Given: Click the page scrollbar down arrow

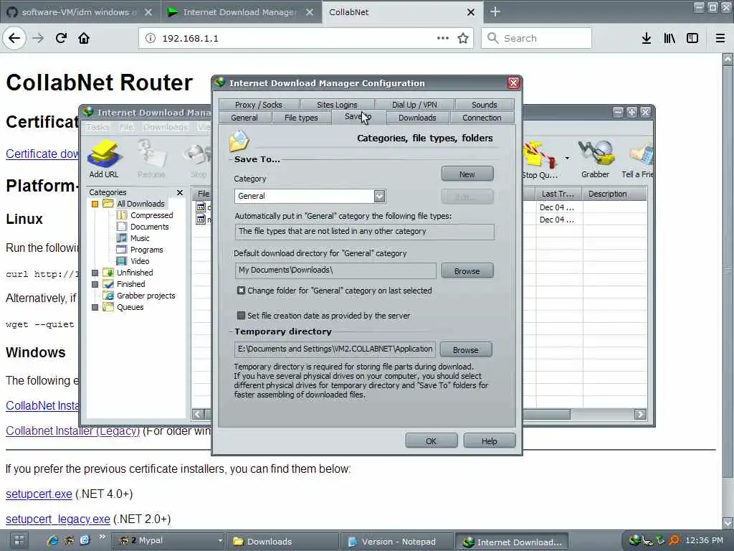Looking at the screenshot, I should point(728,522).
